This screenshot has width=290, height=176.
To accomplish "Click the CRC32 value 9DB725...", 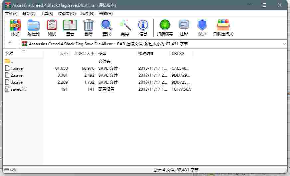I will coord(181,82).
